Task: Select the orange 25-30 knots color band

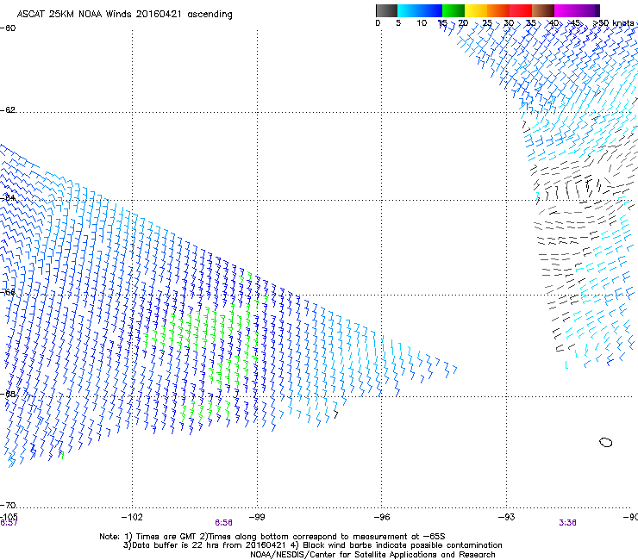Action: (x=498, y=10)
